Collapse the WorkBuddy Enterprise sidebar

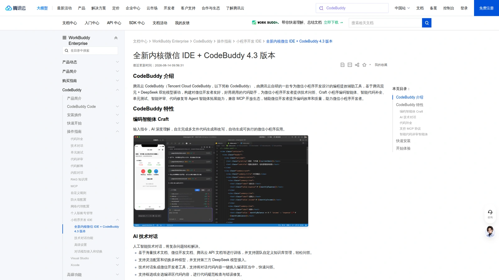(116, 38)
